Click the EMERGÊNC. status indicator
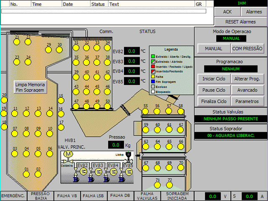The image size is (268, 201). click(13, 196)
